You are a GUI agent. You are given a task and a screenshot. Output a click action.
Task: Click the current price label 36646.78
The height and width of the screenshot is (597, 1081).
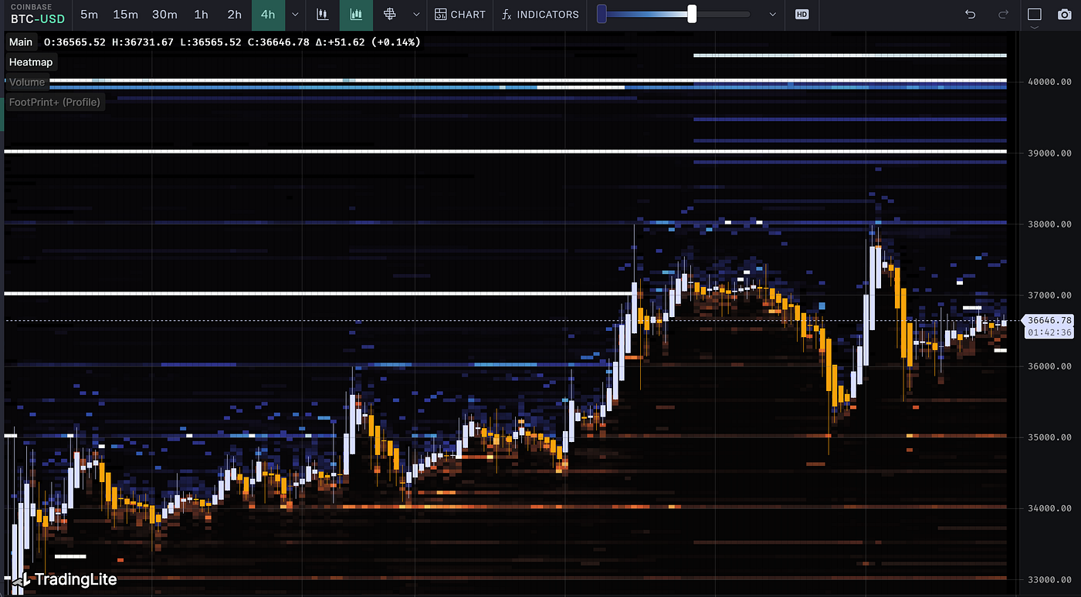[x=1049, y=320]
